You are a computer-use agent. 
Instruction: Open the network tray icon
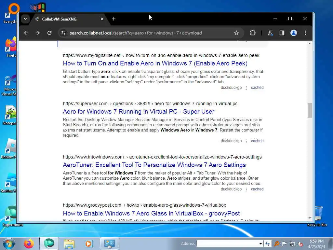(x=292, y=244)
